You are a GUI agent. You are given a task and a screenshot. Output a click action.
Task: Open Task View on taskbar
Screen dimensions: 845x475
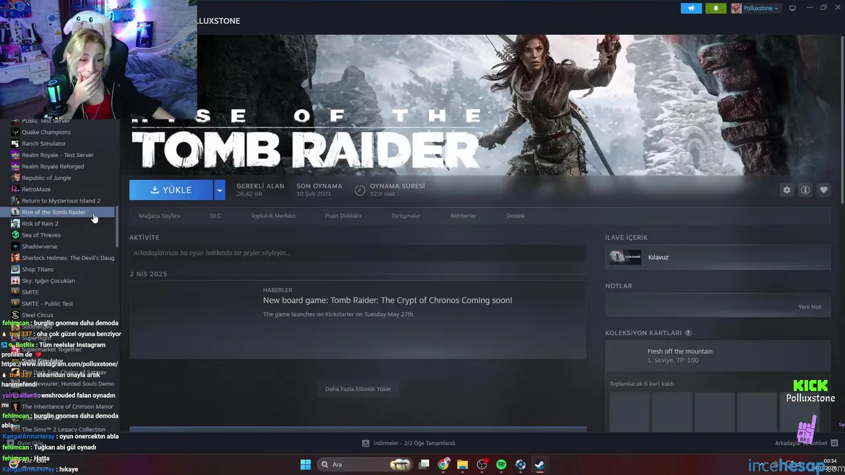[424, 464]
